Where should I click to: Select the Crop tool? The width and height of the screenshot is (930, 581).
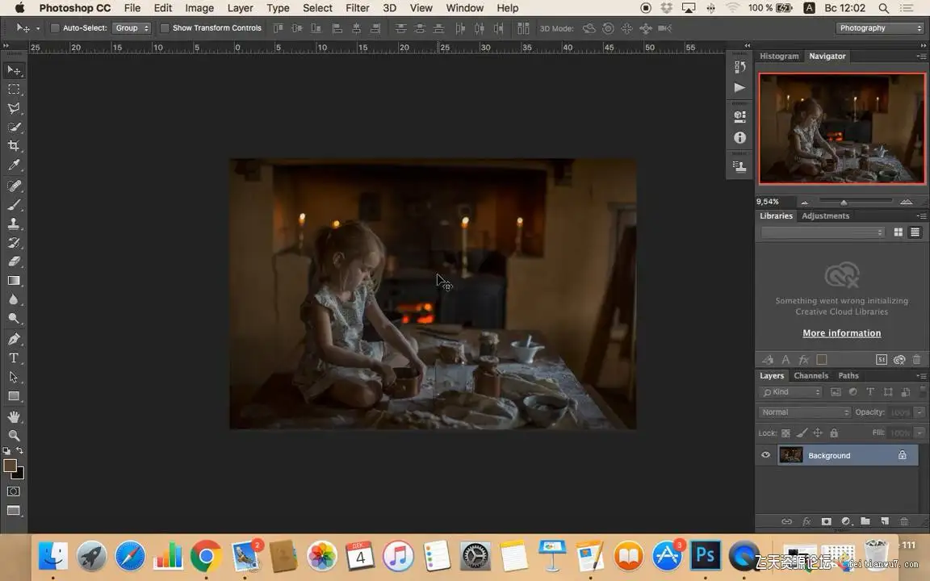coord(14,146)
